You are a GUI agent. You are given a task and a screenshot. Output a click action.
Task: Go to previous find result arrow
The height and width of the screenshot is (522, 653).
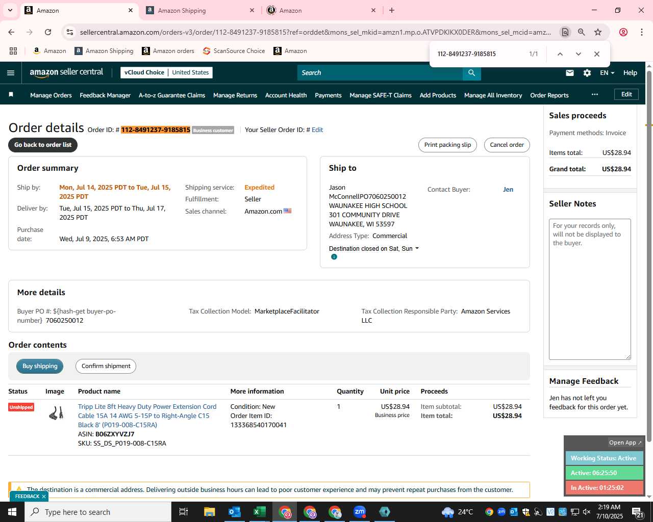pyautogui.click(x=560, y=54)
